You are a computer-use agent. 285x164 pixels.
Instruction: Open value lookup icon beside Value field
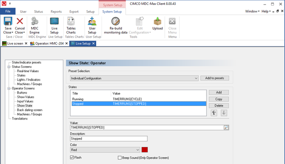pyautogui.click(x=226, y=128)
